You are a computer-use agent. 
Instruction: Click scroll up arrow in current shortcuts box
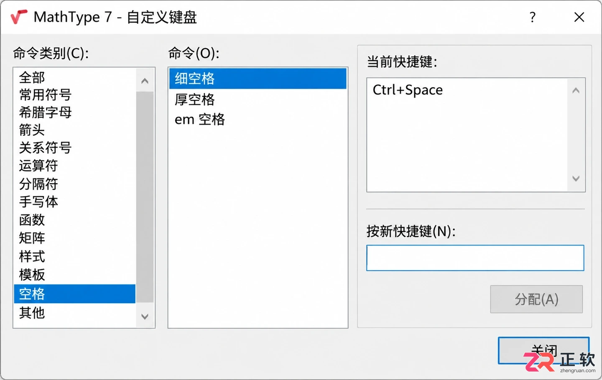[576, 90]
